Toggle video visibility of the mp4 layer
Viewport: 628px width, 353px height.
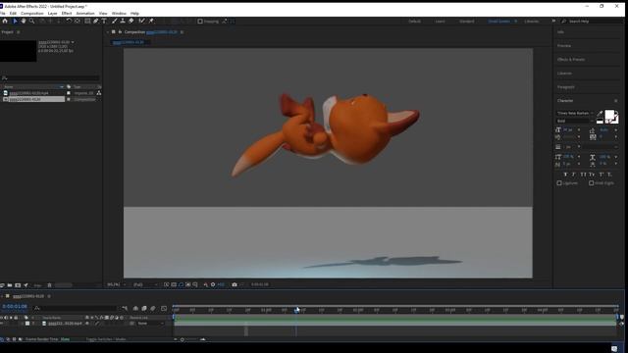click(2, 324)
